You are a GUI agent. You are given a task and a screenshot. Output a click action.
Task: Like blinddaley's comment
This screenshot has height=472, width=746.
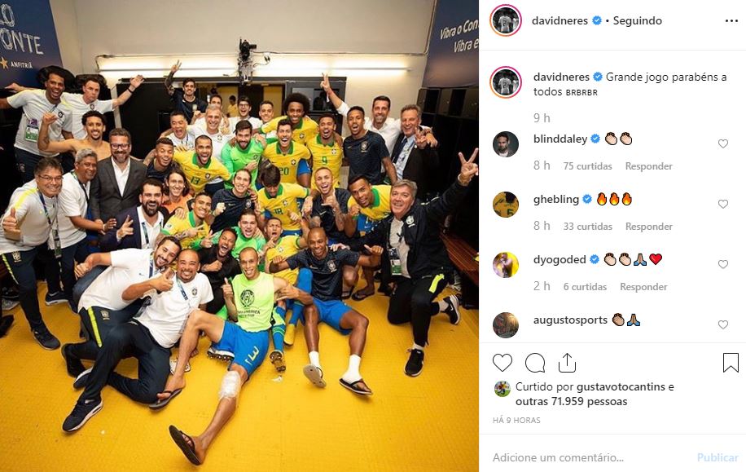tap(723, 143)
